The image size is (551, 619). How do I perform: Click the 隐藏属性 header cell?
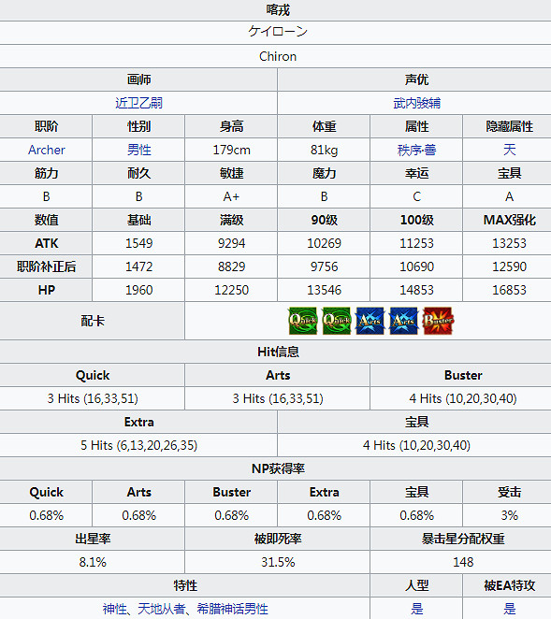click(509, 127)
